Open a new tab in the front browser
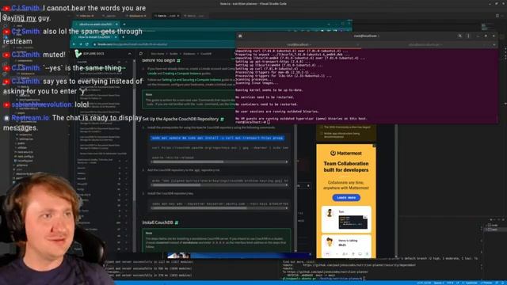 click(123, 37)
